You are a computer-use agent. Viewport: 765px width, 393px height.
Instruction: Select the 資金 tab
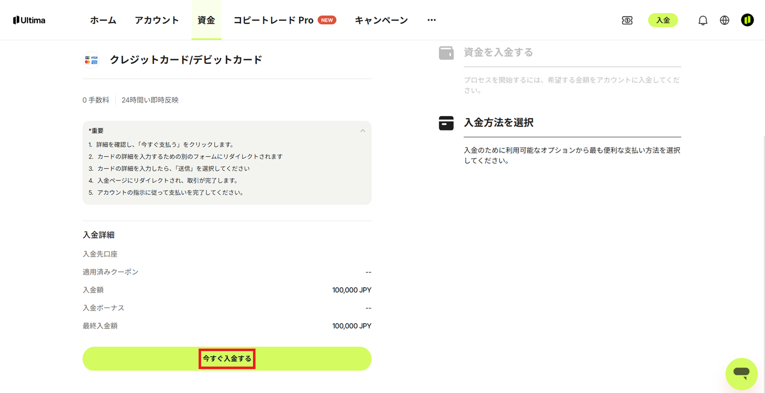click(x=206, y=20)
